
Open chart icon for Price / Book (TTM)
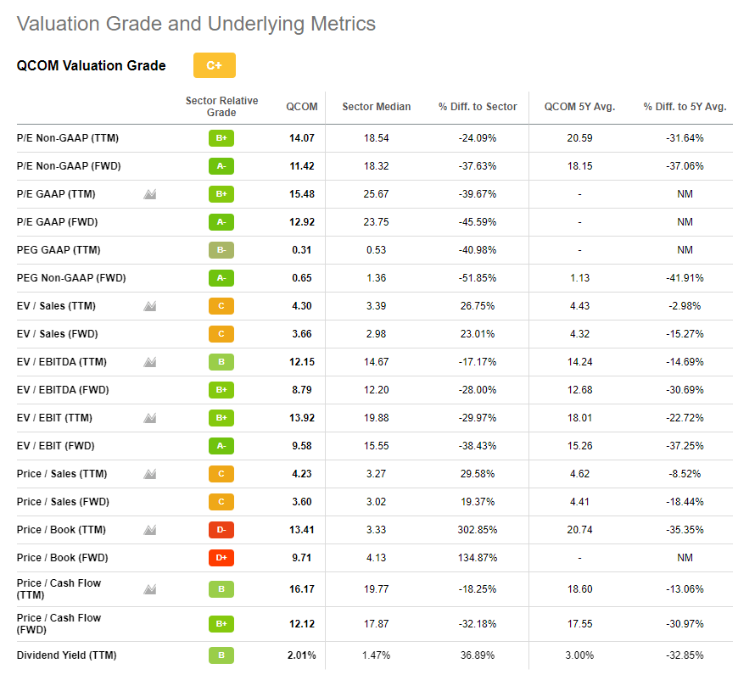point(149,530)
